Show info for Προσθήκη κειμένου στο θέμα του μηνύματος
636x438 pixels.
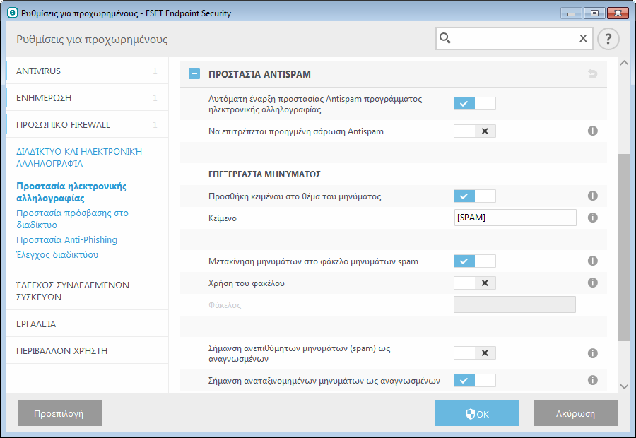pos(593,196)
